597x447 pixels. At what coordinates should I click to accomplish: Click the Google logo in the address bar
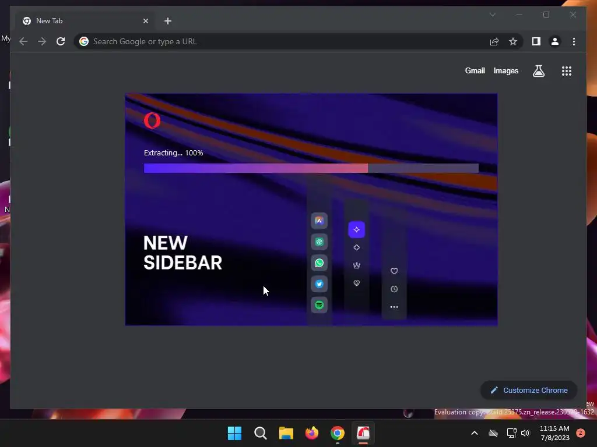84,41
